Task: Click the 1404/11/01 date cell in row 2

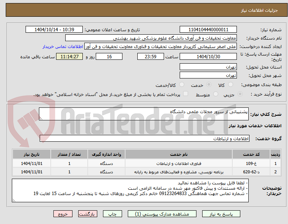Action: 32,172
